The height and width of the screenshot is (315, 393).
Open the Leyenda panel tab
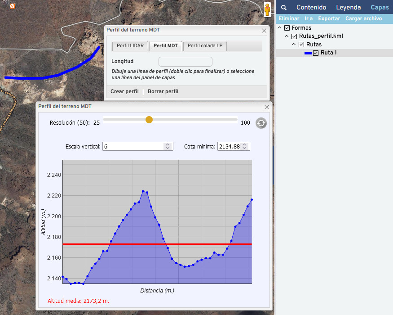[x=348, y=8]
